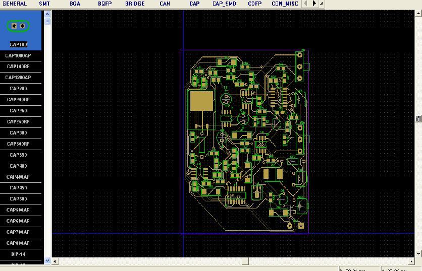Click component list scroll-up arrow
This screenshot has width=422, height=271.
tap(48, 14)
